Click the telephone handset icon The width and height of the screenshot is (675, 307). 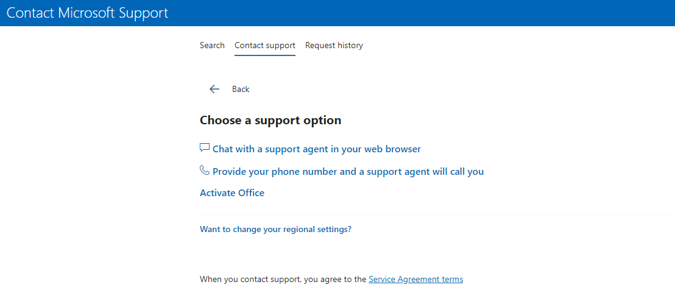click(x=205, y=170)
